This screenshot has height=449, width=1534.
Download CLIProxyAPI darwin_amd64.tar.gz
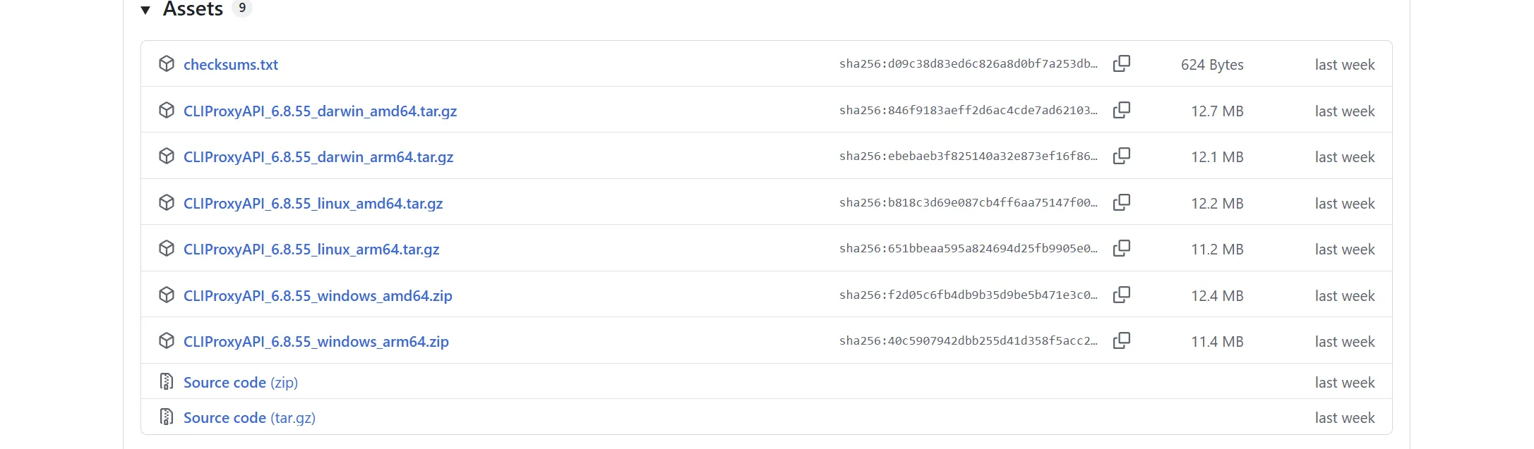320,111
